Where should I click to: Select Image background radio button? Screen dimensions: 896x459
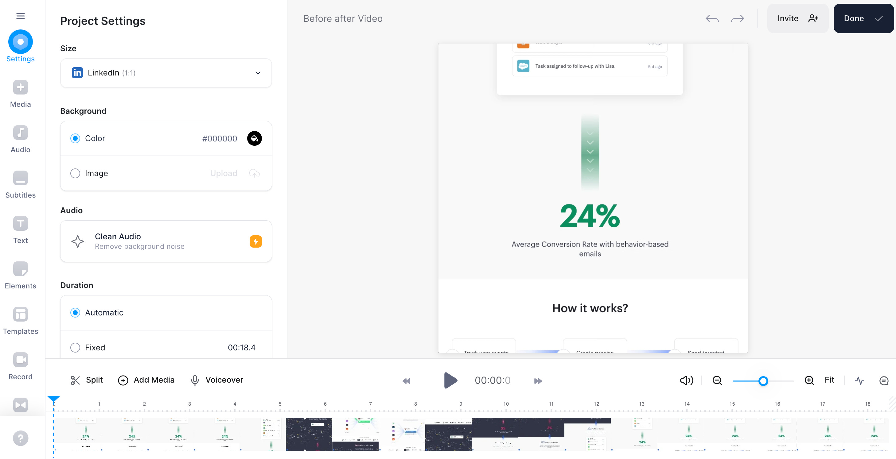point(75,173)
